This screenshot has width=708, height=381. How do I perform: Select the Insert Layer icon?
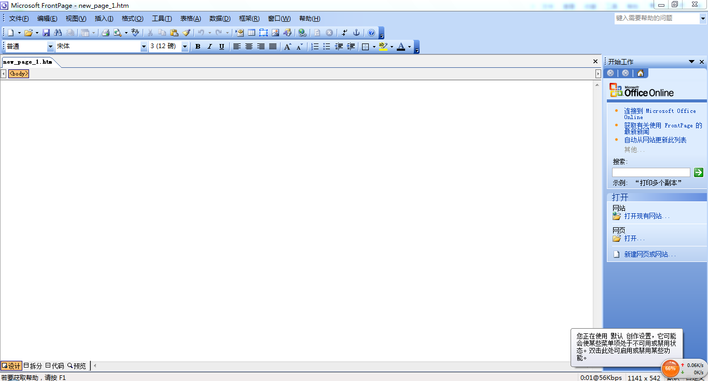click(x=263, y=33)
